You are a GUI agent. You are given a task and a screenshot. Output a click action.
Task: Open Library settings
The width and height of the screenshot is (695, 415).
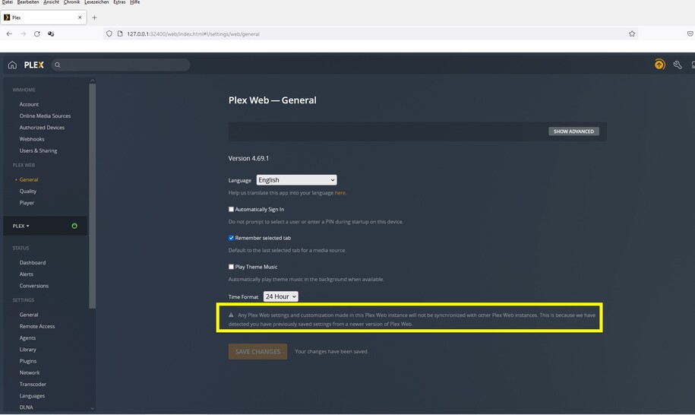pos(27,350)
